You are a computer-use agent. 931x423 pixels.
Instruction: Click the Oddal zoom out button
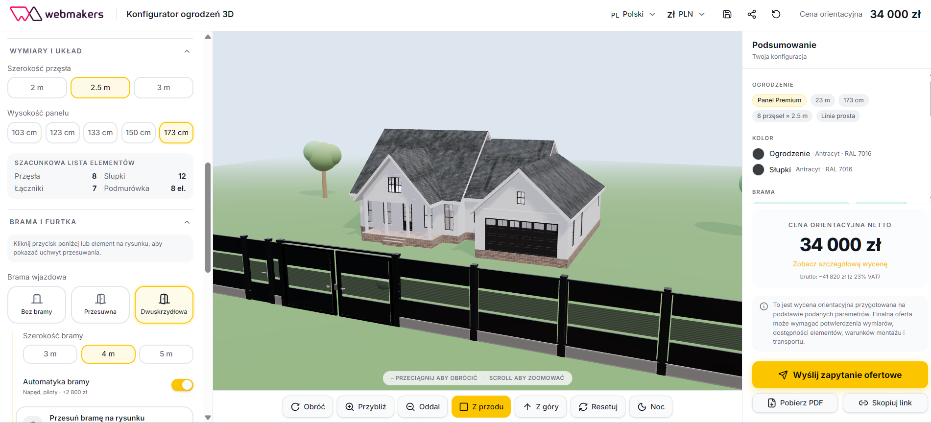point(423,407)
